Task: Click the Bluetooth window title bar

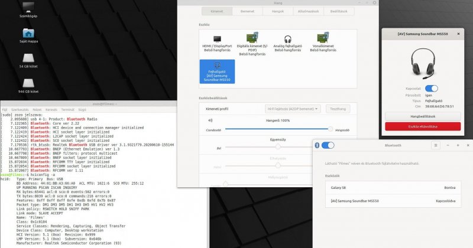Action: 393,145
